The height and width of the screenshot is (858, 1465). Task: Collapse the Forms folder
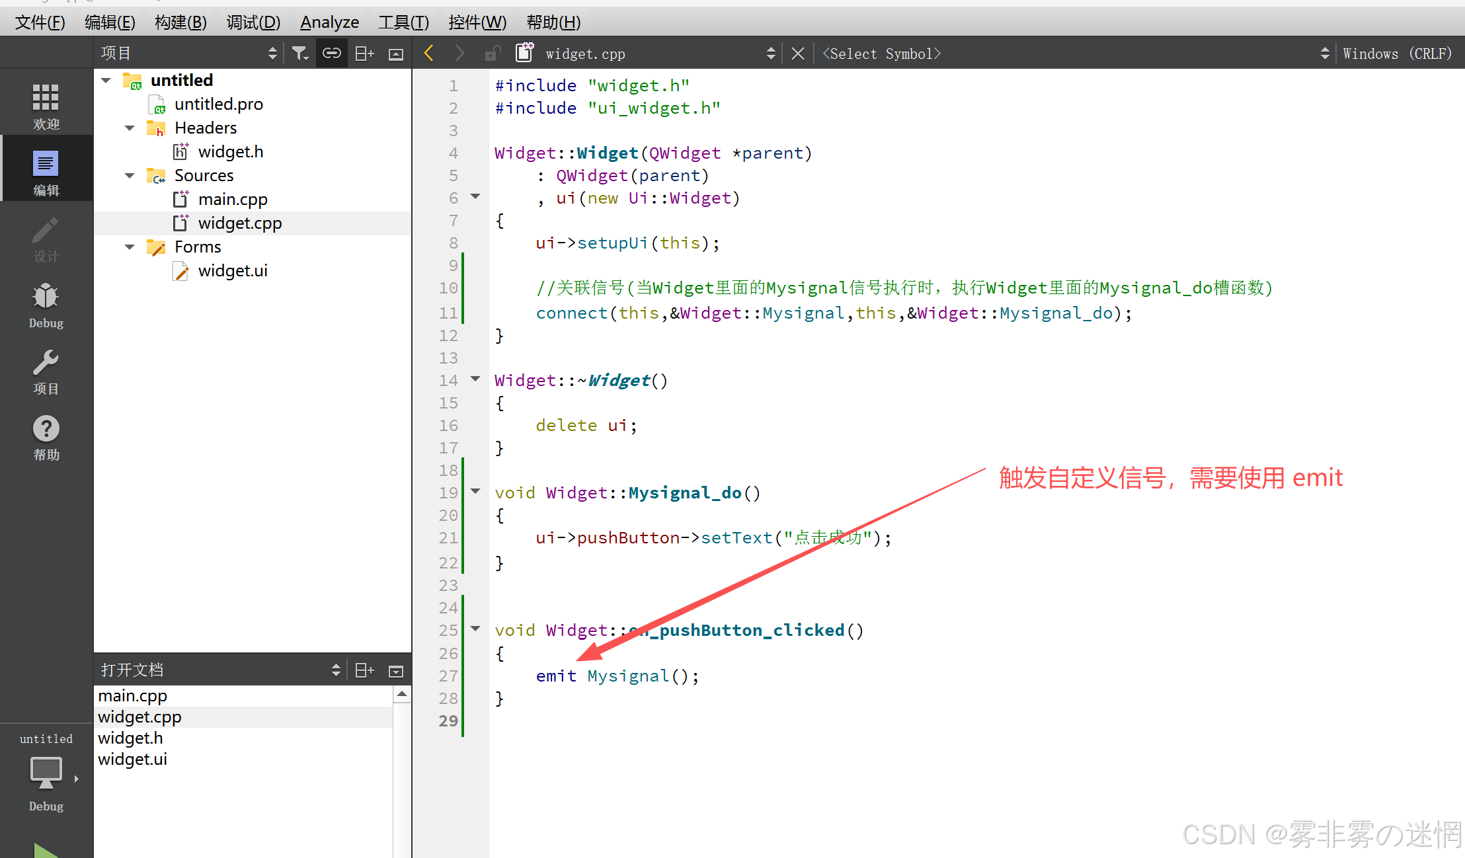tap(130, 247)
